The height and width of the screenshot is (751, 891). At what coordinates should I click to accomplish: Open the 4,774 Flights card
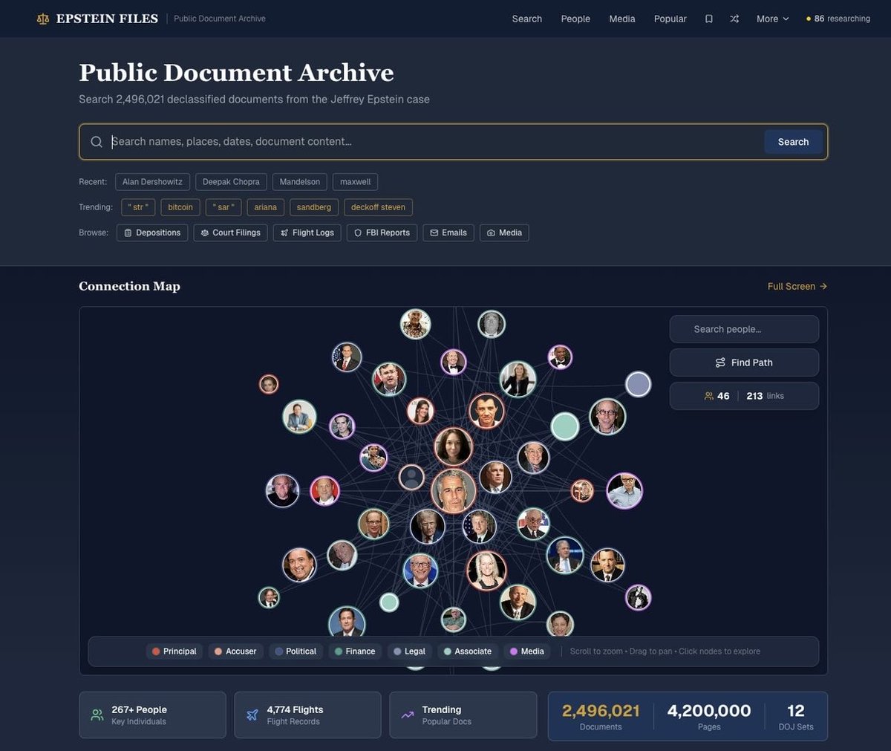307,715
